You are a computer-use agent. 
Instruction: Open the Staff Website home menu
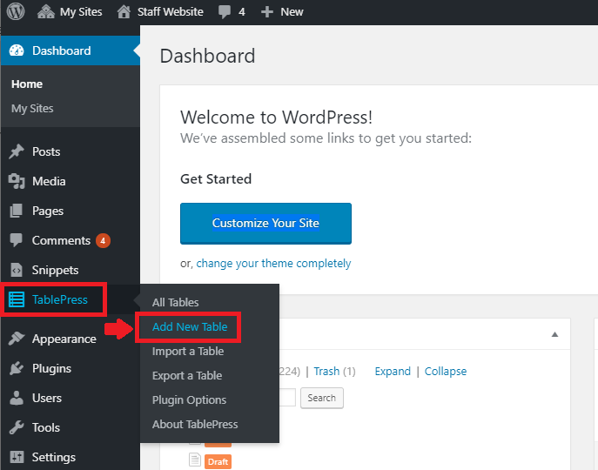[160, 12]
